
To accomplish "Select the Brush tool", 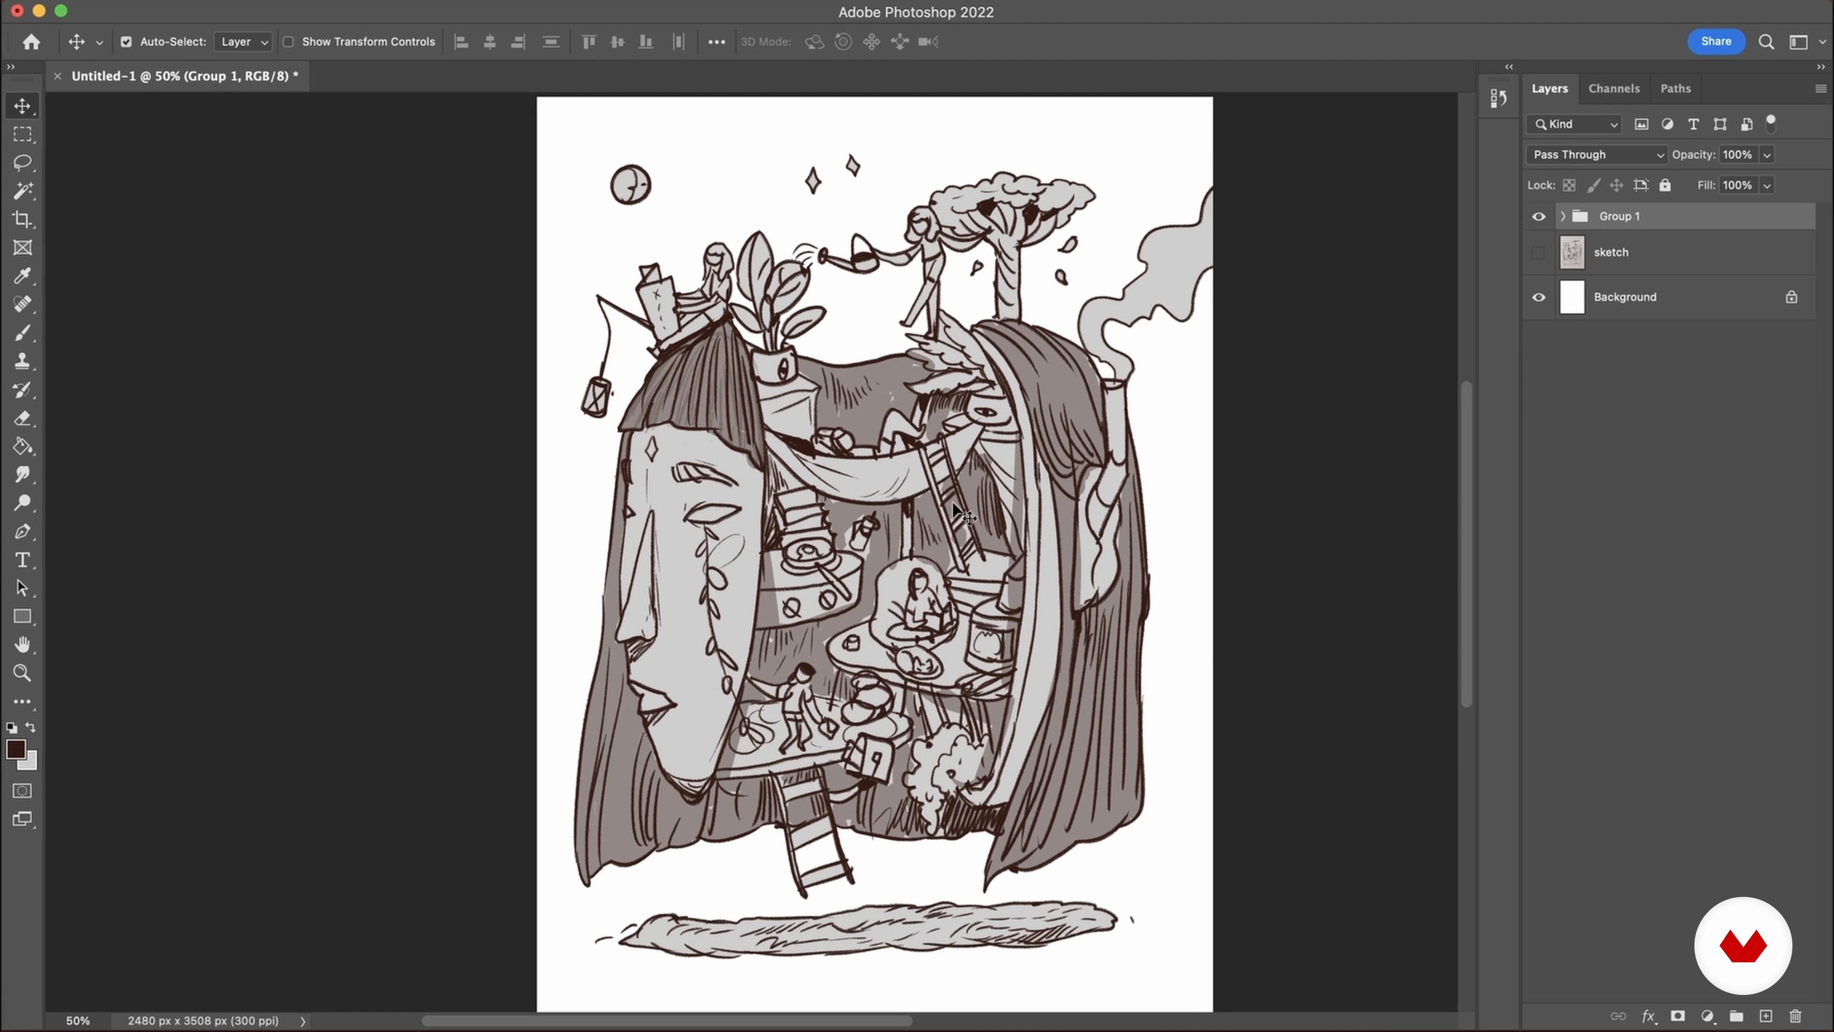I will [22, 333].
